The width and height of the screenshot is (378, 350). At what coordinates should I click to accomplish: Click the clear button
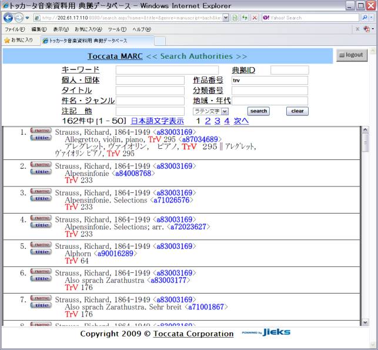click(297, 111)
